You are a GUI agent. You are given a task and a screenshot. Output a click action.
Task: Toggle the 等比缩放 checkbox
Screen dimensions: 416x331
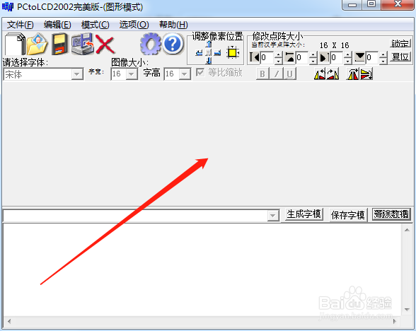[x=200, y=72]
